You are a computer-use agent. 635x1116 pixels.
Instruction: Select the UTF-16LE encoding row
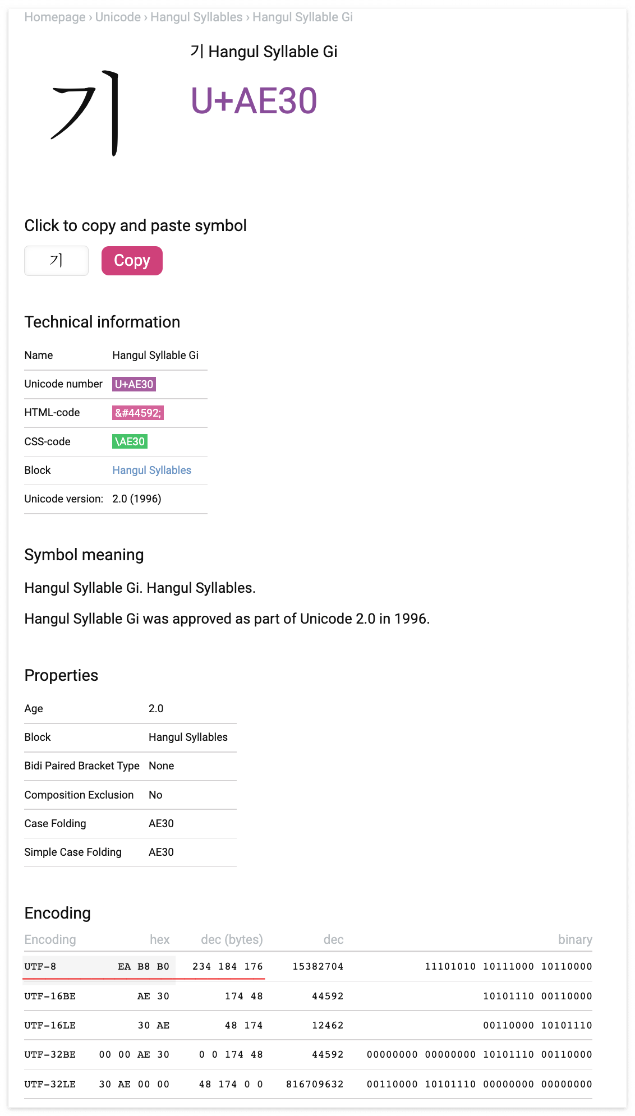pyautogui.click(x=308, y=1025)
